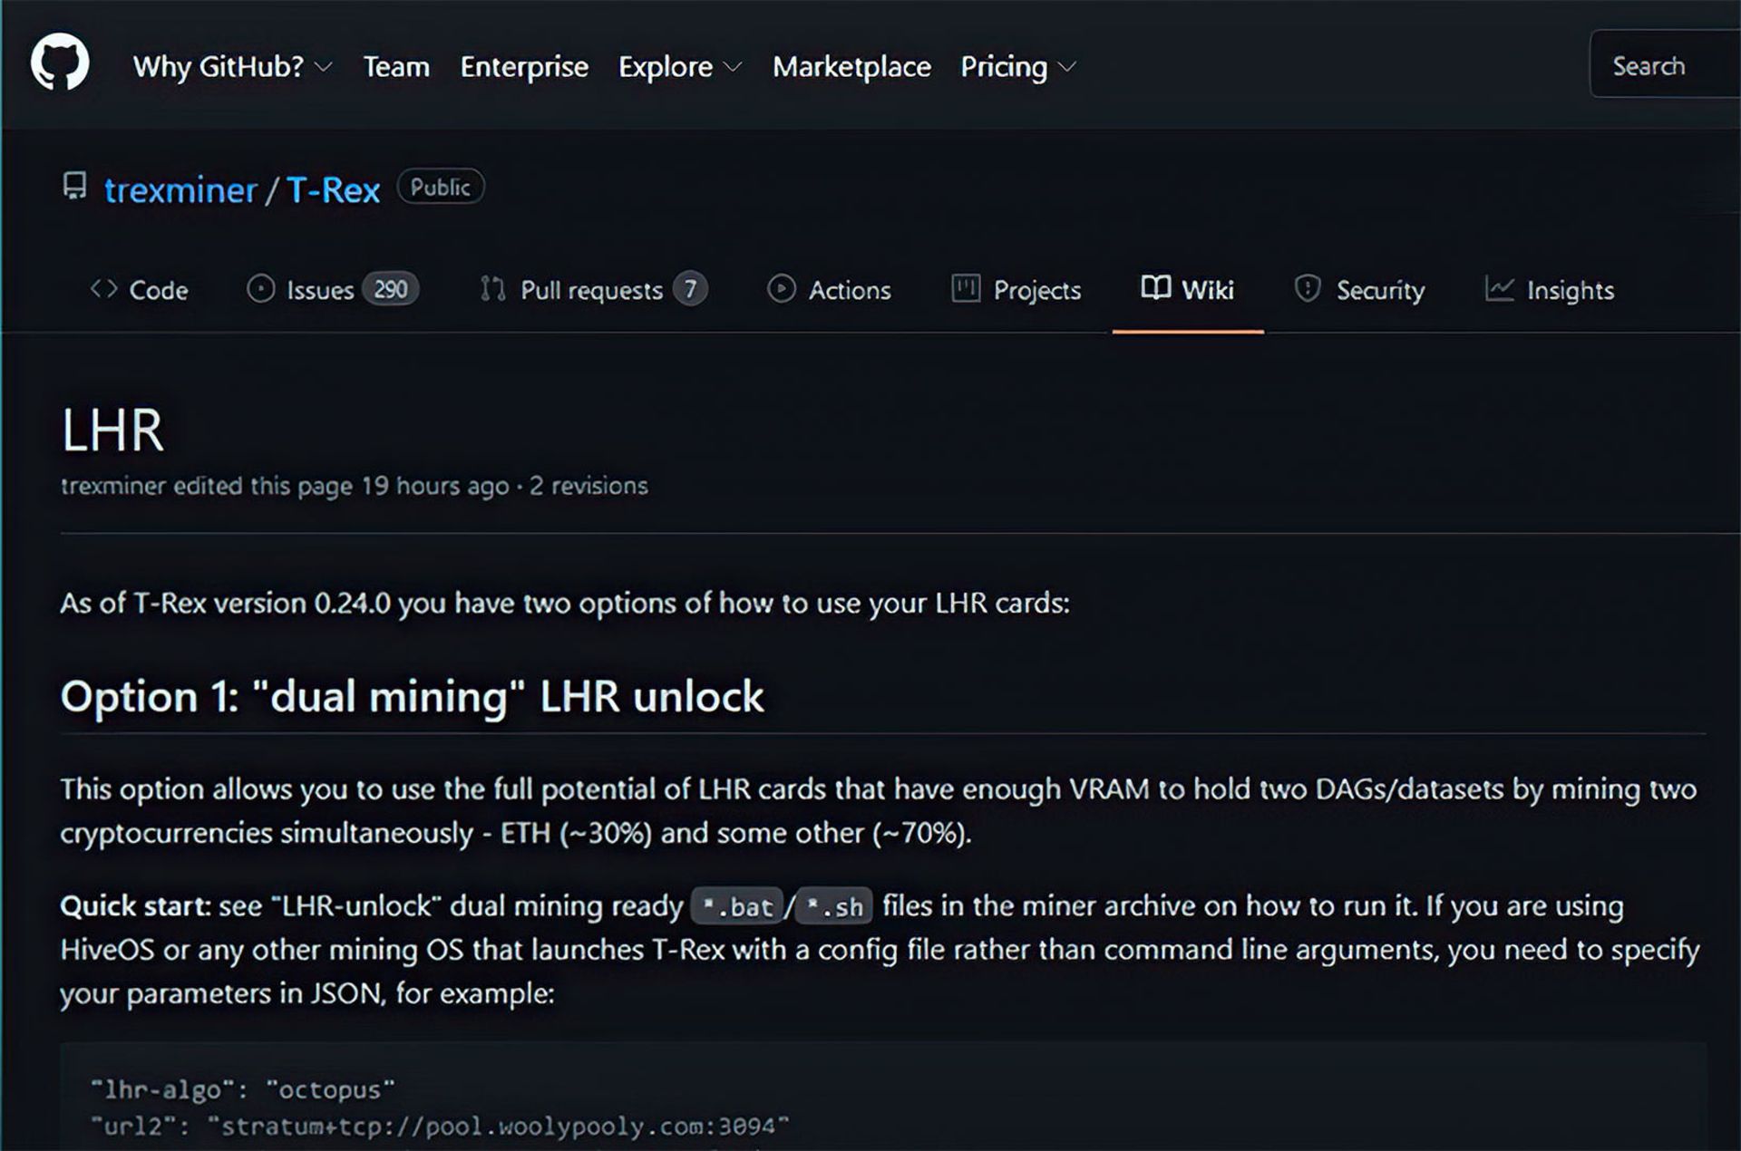Switch to the Issues tab

click(332, 290)
